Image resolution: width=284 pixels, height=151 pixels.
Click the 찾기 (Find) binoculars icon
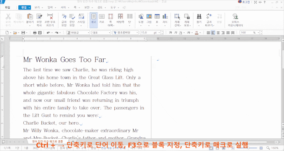[x=199, y=17]
